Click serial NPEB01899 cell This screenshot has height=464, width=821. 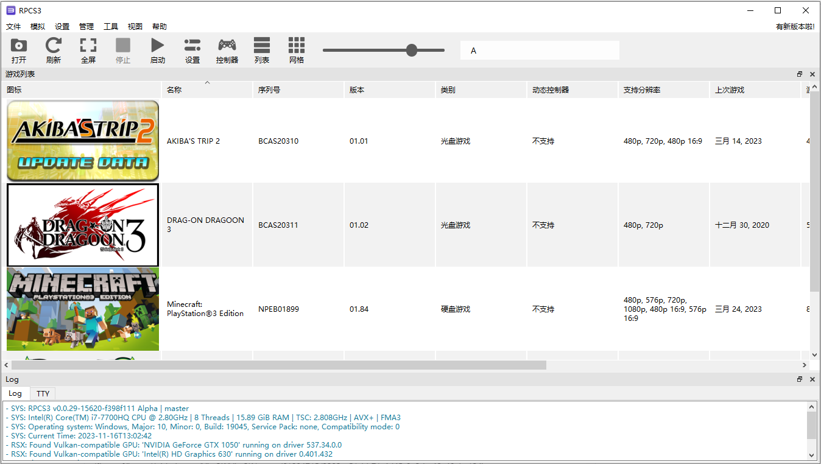pyautogui.click(x=298, y=309)
